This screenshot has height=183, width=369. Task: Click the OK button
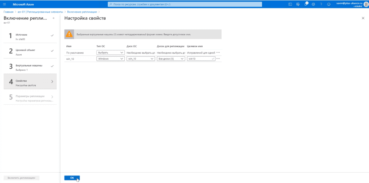click(72, 178)
